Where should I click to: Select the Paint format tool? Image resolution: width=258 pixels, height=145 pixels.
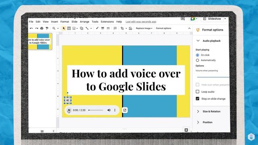point(47,28)
